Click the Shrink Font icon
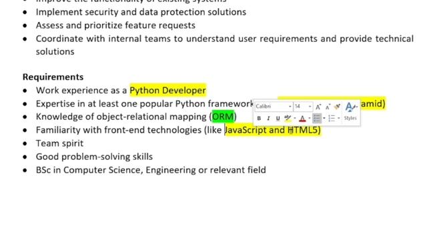Screen dimensions: 427x240 (x=328, y=107)
